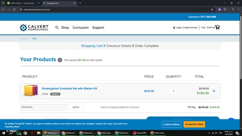Viewport: 242px width, 136px height.
Task: Open Netflix from the taskbar
Action: [32, 133]
